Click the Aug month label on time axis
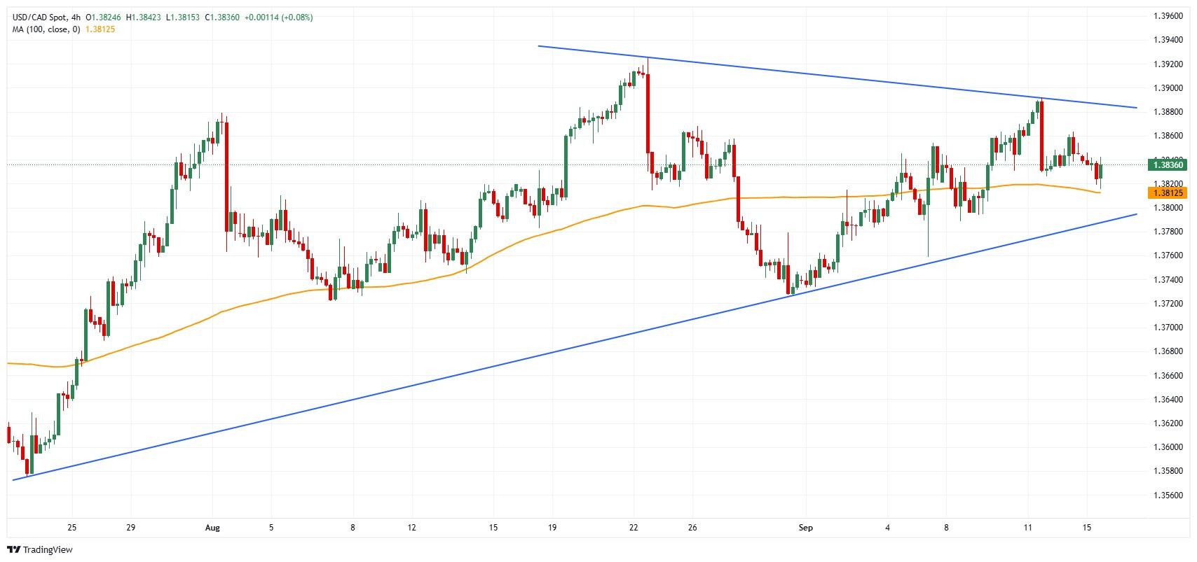This screenshot has height=562, width=1197. point(213,528)
